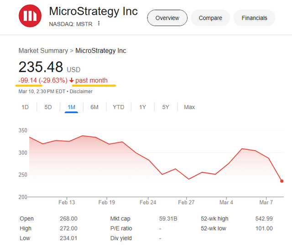
Task: Click the 350 y-axis label
Action: click(x=23, y=130)
